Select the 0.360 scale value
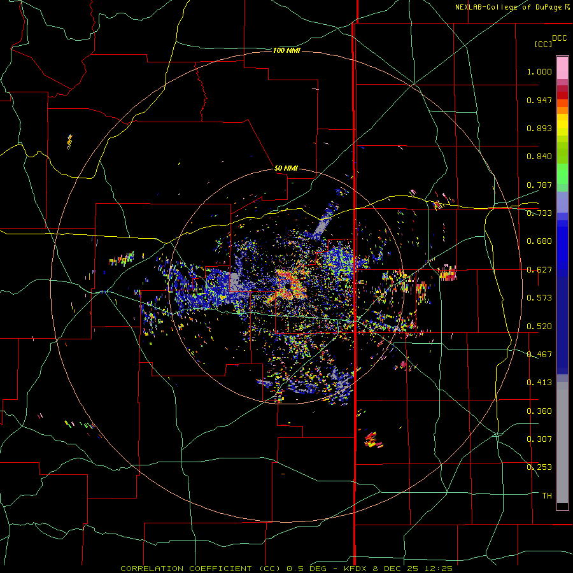This screenshot has height=573, width=573. point(539,411)
